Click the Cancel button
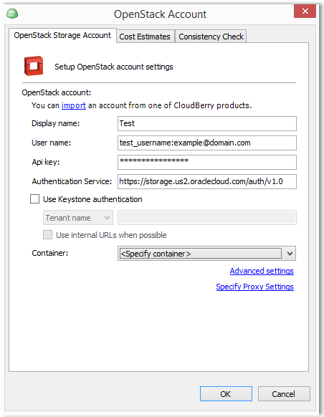This screenshot has width=324, height=417. click(x=284, y=394)
